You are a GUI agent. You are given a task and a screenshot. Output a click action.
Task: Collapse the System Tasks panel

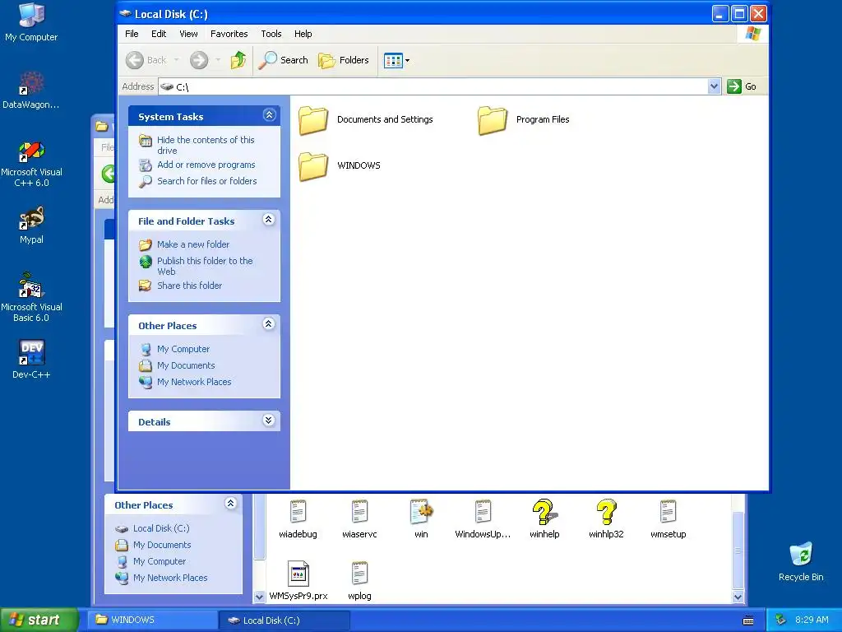[x=269, y=115]
